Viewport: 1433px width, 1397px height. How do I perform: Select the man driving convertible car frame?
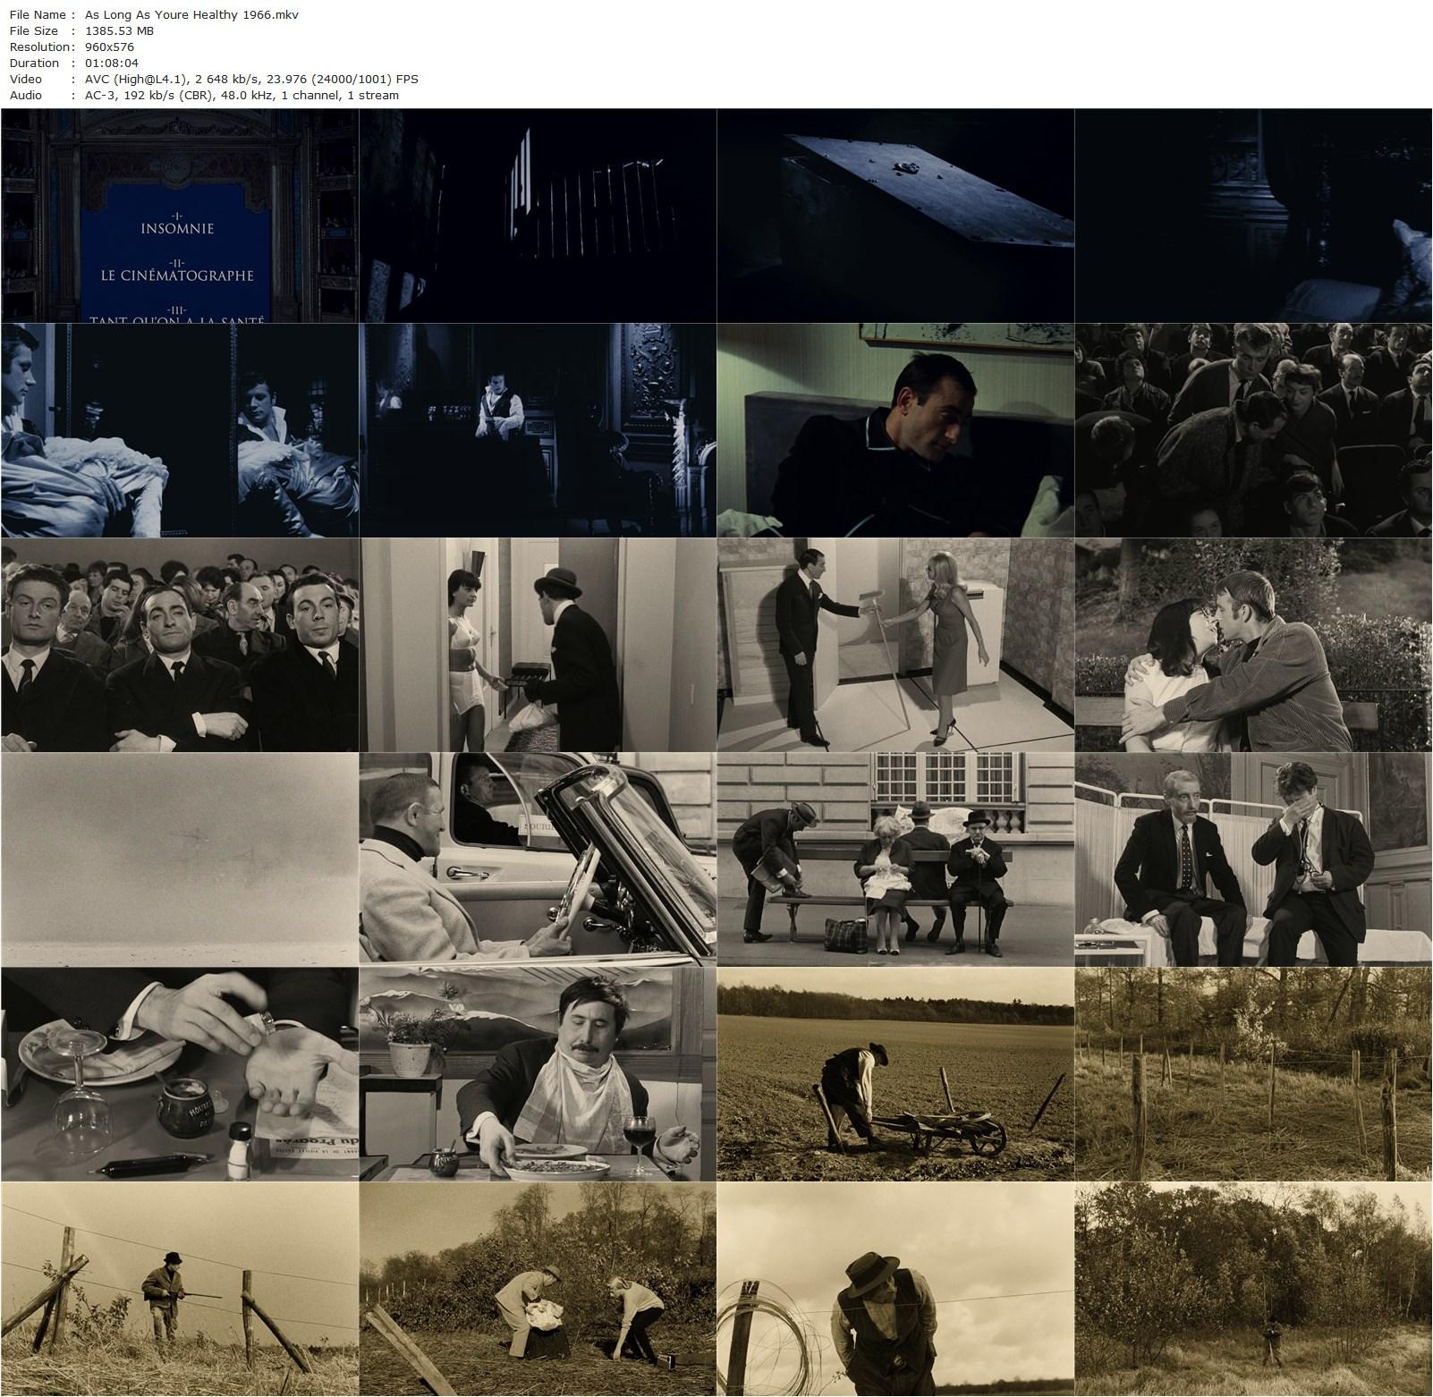(537, 859)
